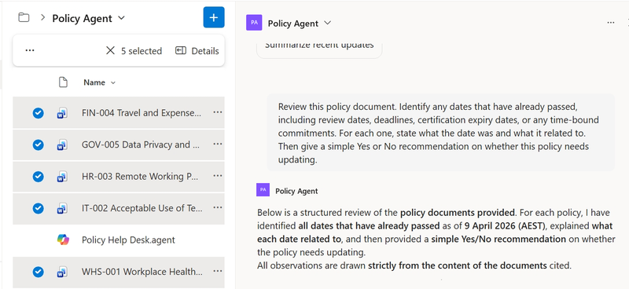Click Word icon of FIN-004 Travel file

point(62,113)
